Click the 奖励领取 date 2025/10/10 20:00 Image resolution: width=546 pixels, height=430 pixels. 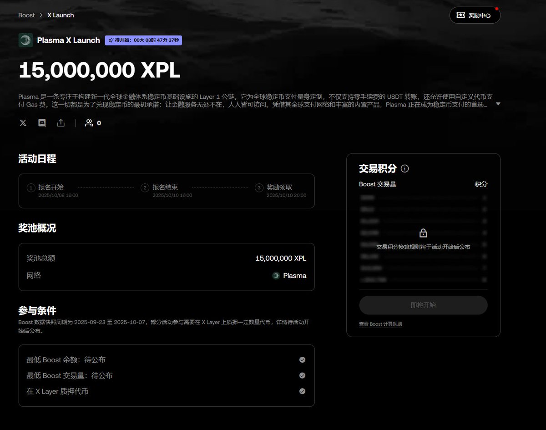tap(286, 195)
